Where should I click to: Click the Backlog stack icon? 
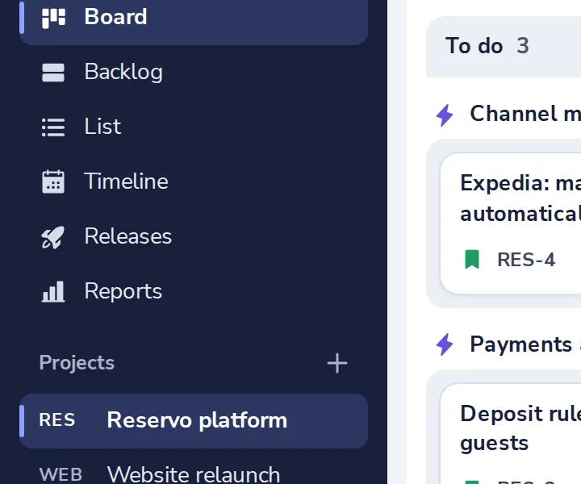pos(53,73)
